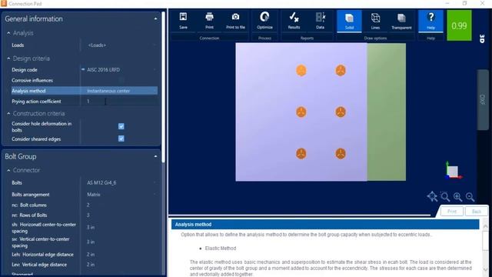Screen dimensions: 492x277
Task: Switch to the 3D vertical tab
Action: [x=483, y=39]
